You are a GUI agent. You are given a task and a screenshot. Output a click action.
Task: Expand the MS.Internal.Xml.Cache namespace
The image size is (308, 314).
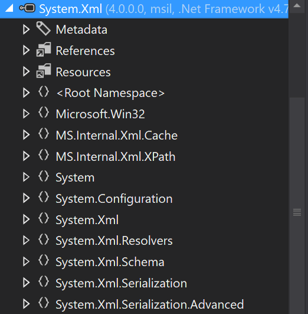click(x=26, y=135)
